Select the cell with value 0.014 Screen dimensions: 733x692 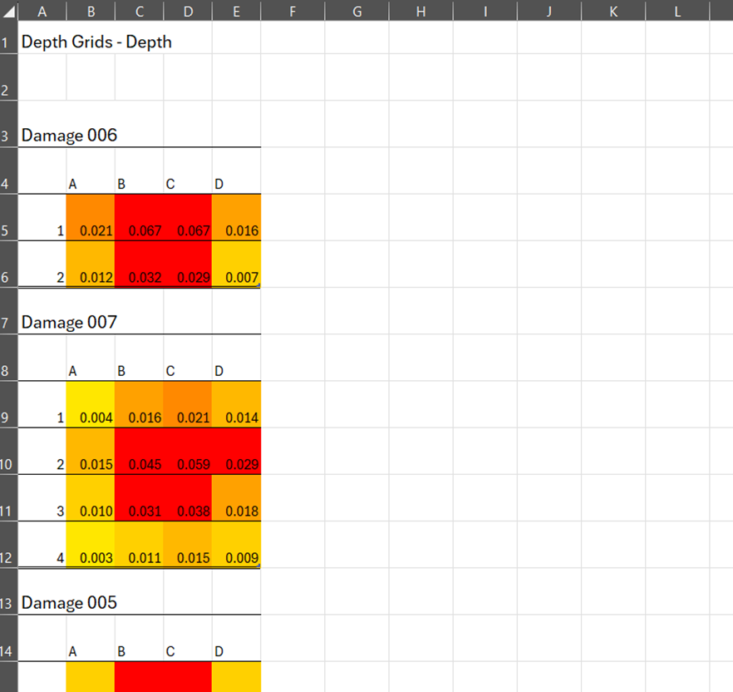click(x=237, y=405)
